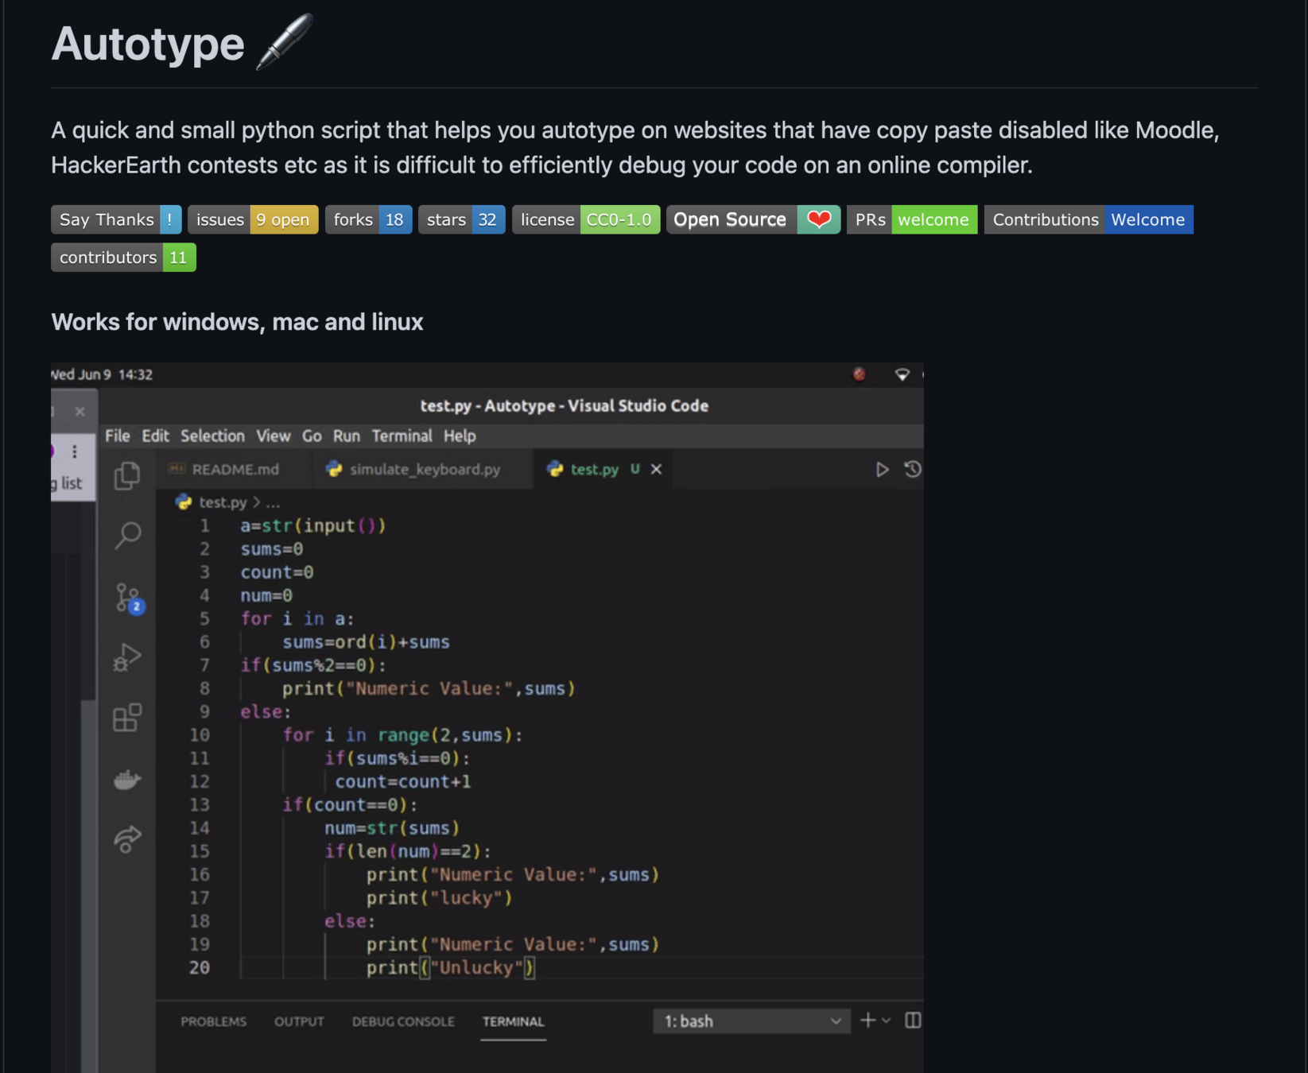This screenshot has width=1308, height=1073.
Task: Close the test.py editor tab
Action: [657, 469]
